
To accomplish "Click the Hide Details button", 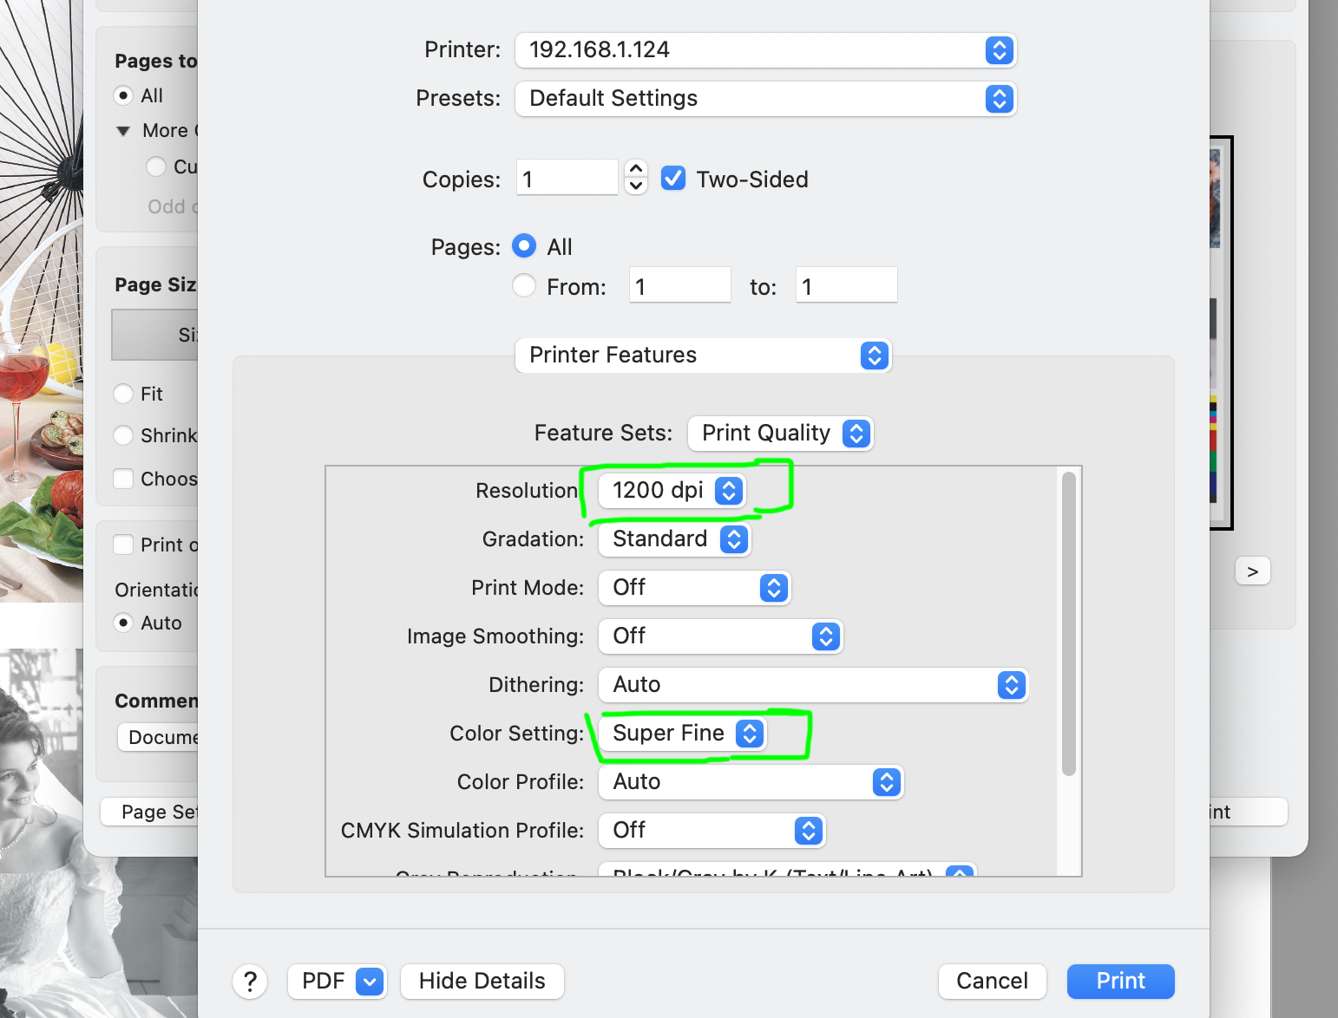I will point(482,981).
